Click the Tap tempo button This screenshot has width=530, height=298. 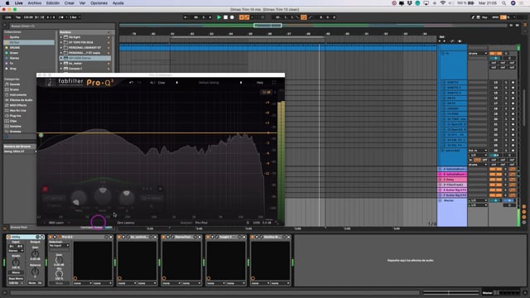pyautogui.click(x=18, y=17)
